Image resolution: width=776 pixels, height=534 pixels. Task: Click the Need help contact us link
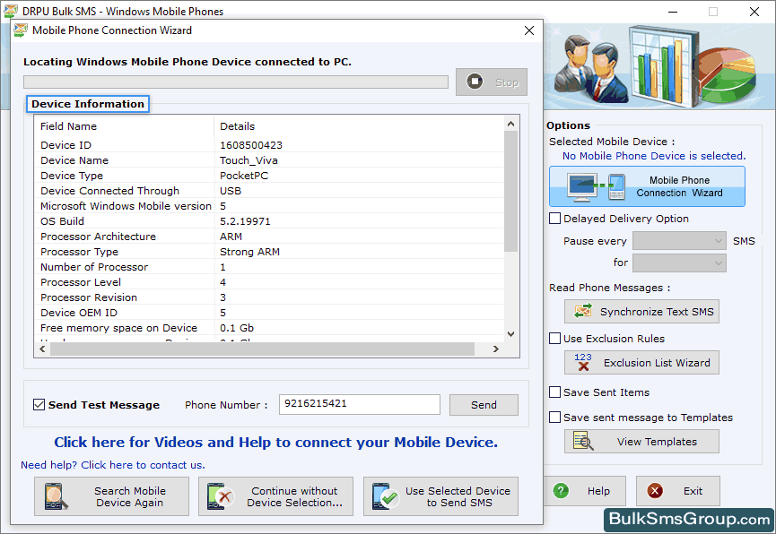[113, 465]
